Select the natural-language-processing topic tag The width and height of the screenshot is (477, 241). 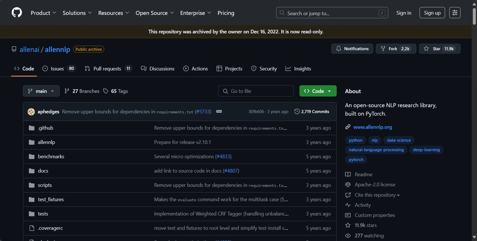[x=376, y=150]
